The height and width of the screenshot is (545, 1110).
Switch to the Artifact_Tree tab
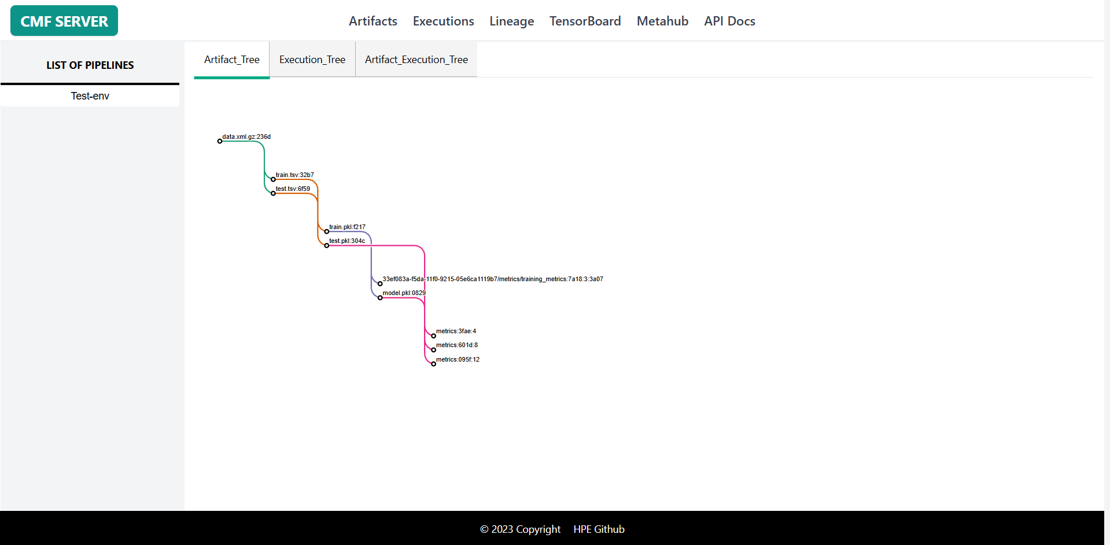(x=231, y=59)
